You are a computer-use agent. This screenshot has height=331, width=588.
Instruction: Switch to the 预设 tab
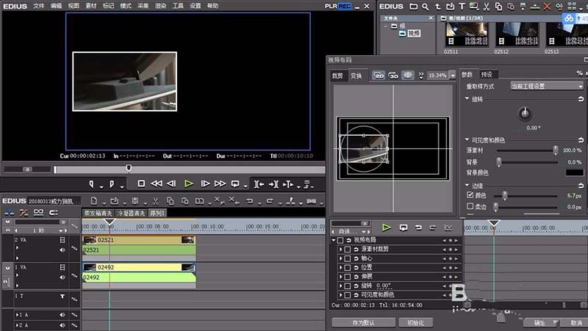coord(487,74)
